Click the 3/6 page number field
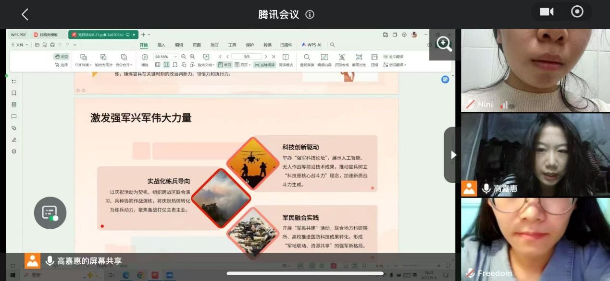Image resolution: width=610 pixels, height=281 pixels. coord(246,57)
